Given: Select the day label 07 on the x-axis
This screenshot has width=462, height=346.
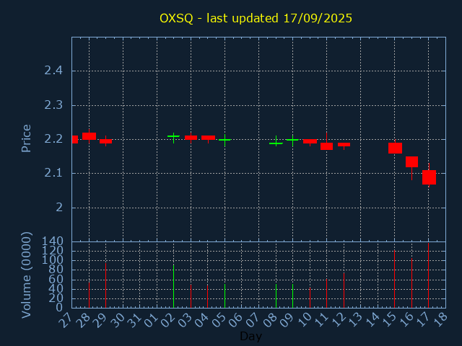Looking at the screenshot, I should point(252,320).
